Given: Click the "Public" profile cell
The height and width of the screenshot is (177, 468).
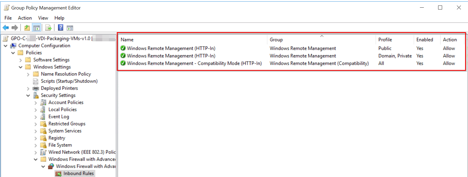Looking at the screenshot, I should (x=385, y=48).
